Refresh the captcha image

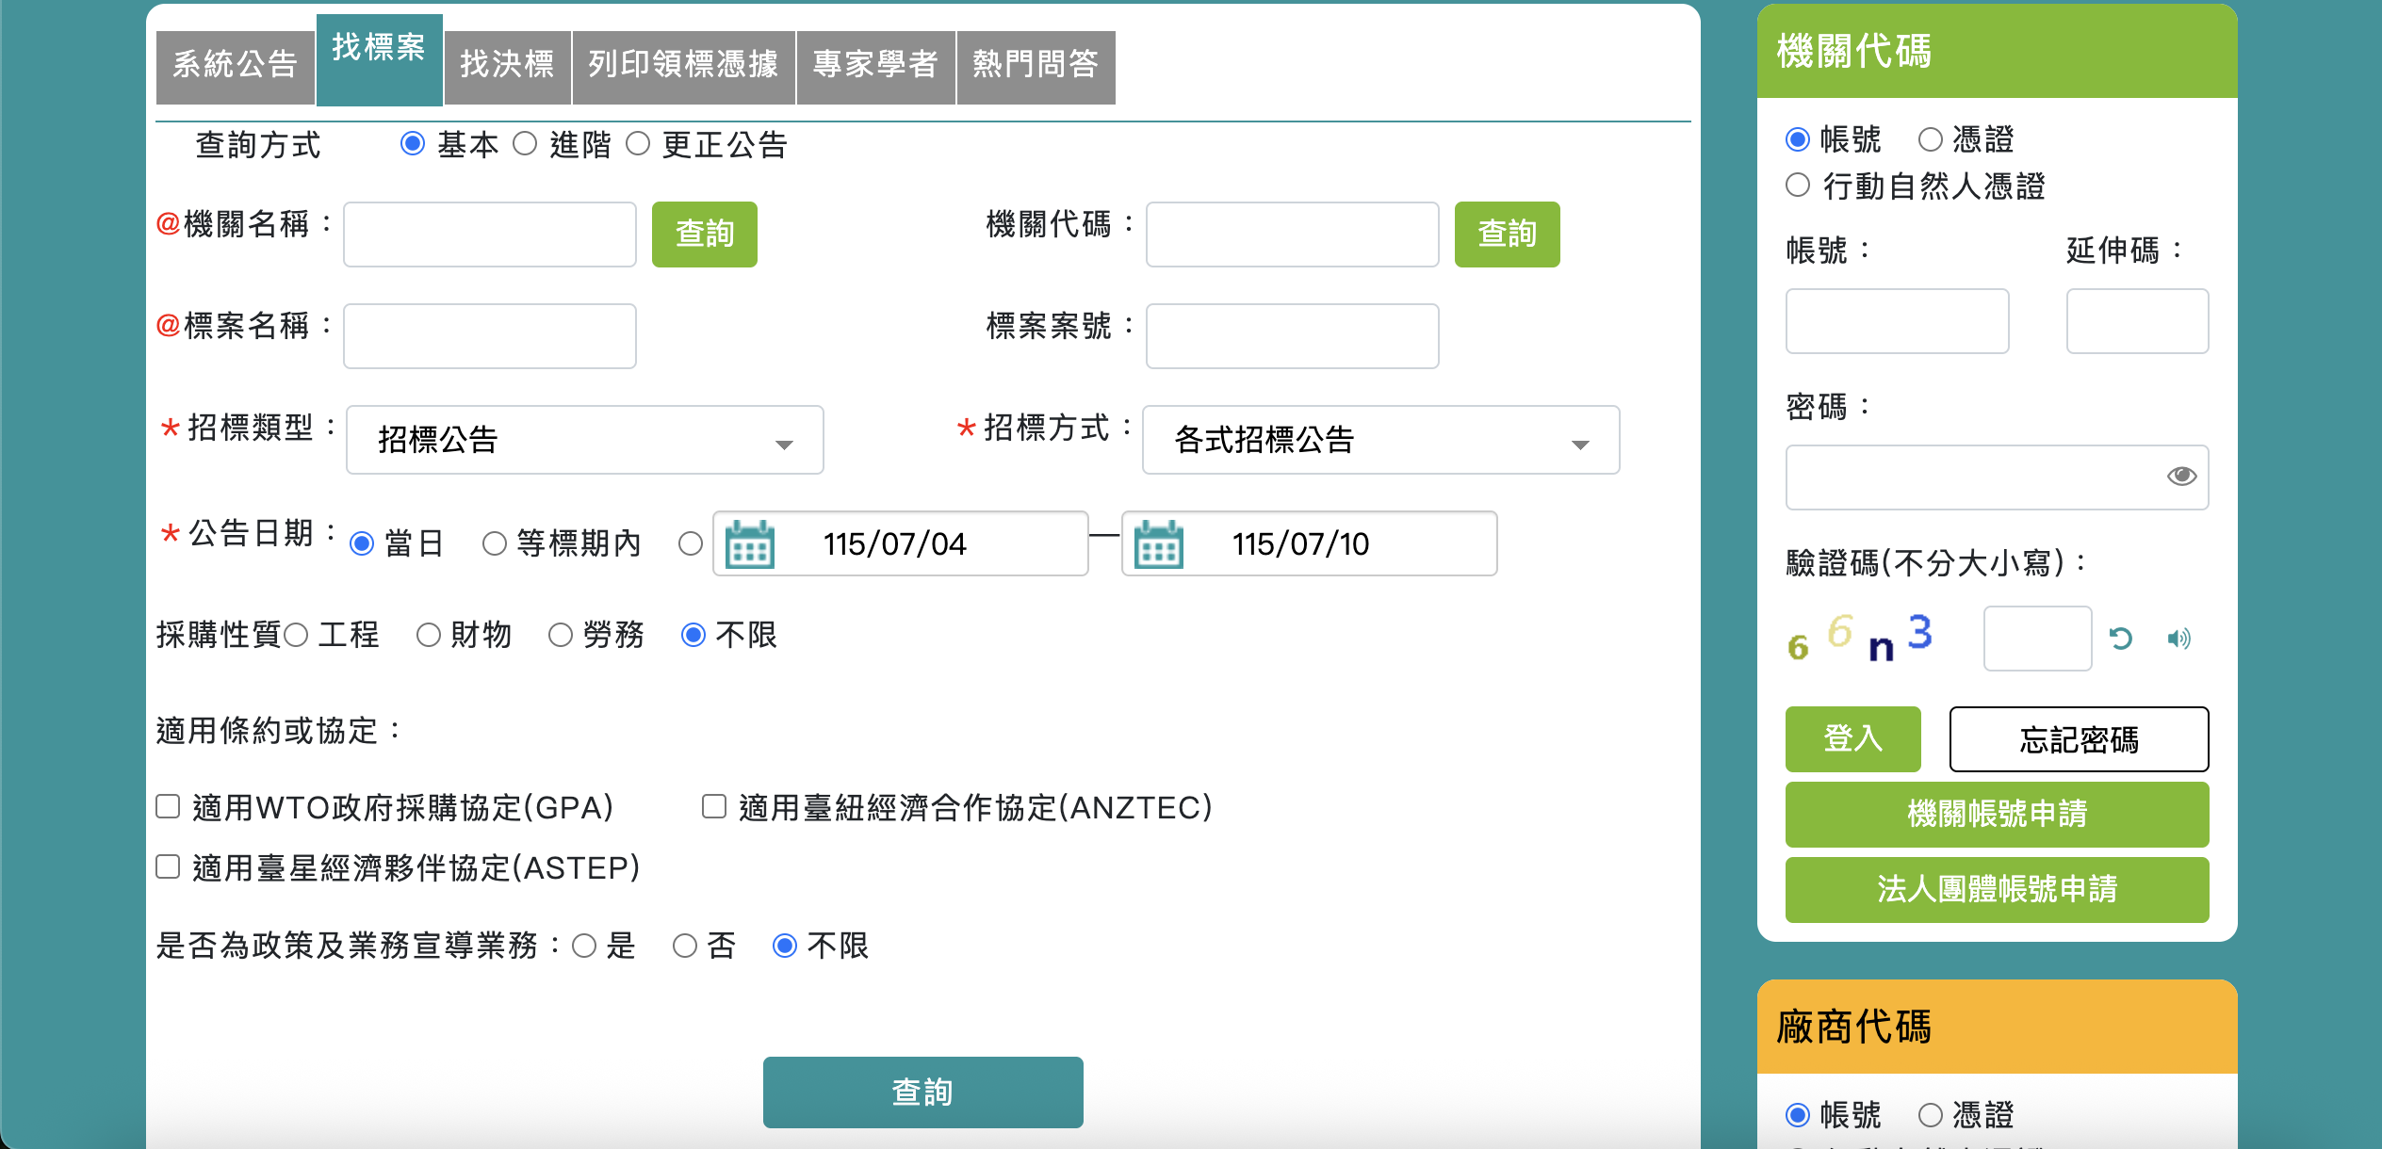pos(2120,639)
